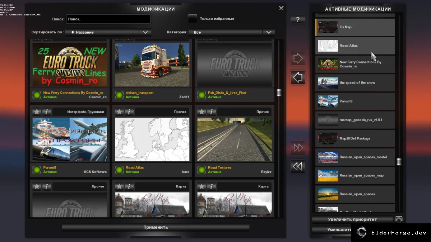Viewport: 431px width, 242px height.
Task: Star the Road Atlas mod card
Action: [119, 112]
